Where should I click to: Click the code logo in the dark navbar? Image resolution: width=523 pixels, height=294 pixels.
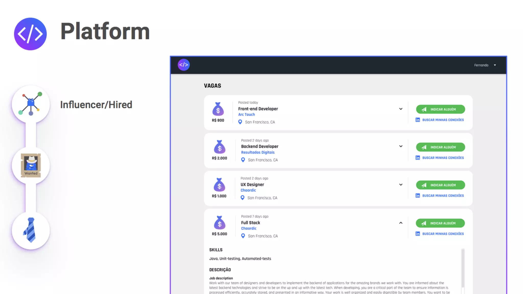coord(184,65)
